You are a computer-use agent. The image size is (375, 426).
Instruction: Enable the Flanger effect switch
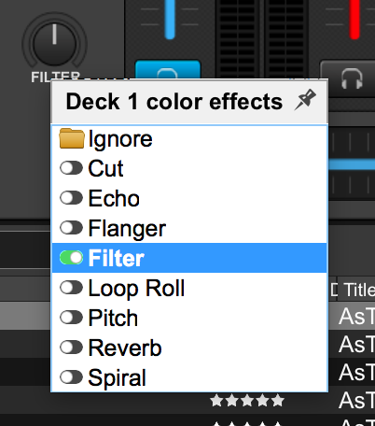tap(71, 228)
